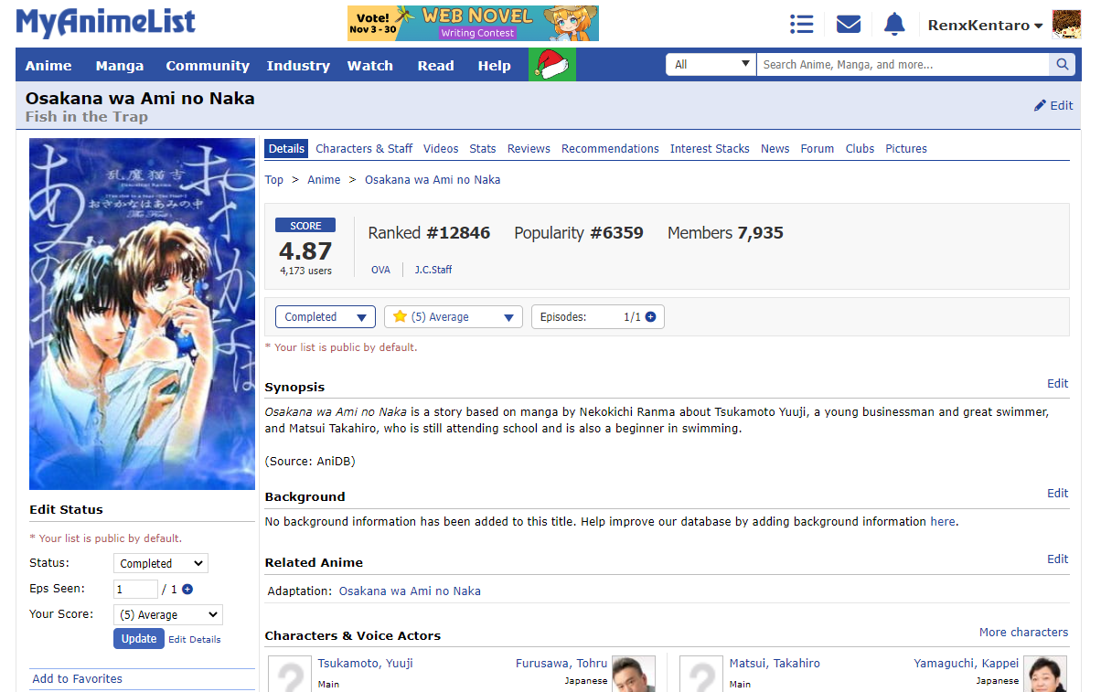Switch to Characters & Staff tab
The image size is (1101, 692).
click(x=364, y=149)
